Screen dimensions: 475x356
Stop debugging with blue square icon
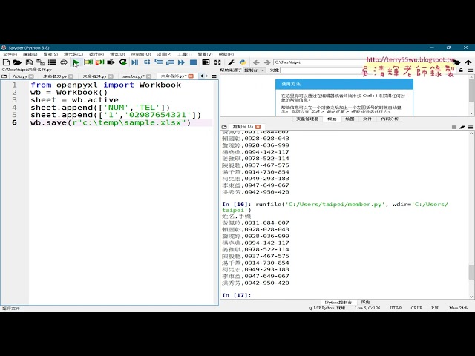click(x=193, y=62)
